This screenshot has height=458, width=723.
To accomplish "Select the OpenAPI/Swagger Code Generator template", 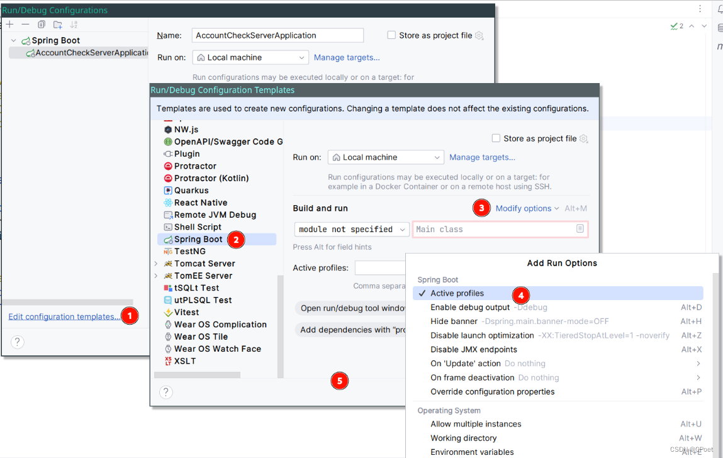I will click(x=223, y=142).
